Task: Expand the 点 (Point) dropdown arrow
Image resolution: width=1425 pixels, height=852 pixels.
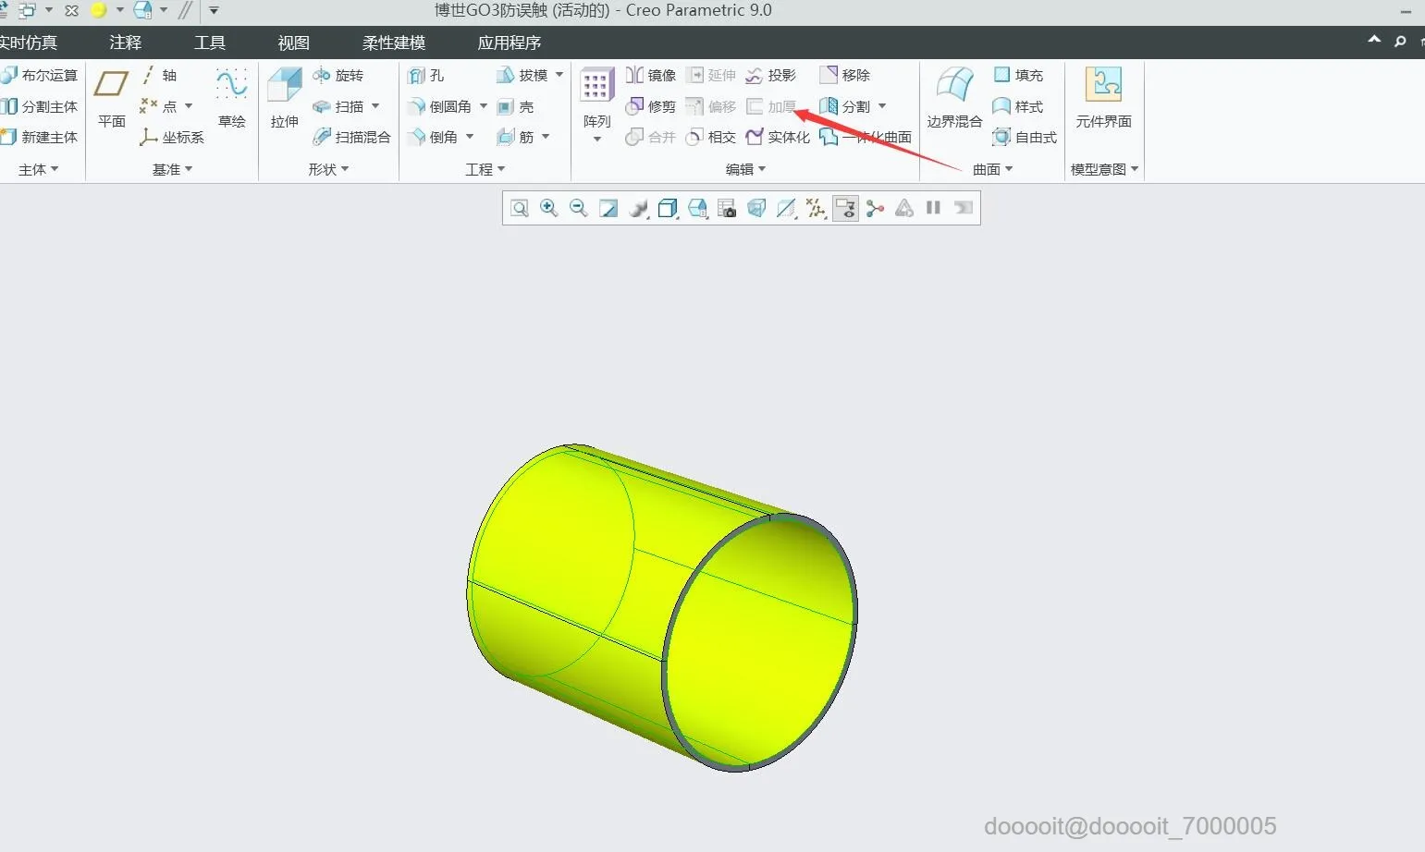Action: (x=189, y=106)
